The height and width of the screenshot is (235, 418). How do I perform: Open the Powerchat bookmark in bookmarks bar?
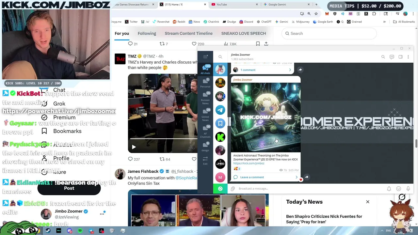(160, 22)
